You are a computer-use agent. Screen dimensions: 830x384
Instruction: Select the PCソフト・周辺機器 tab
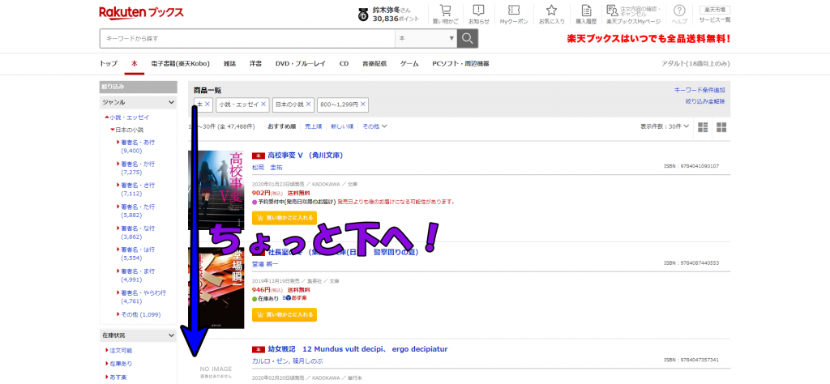click(460, 63)
